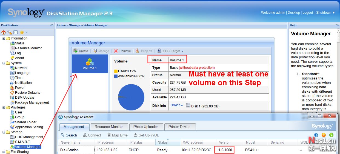Click the star favorites icon in sidebar
Screen dimensions: 340x154
tap(22, 32)
